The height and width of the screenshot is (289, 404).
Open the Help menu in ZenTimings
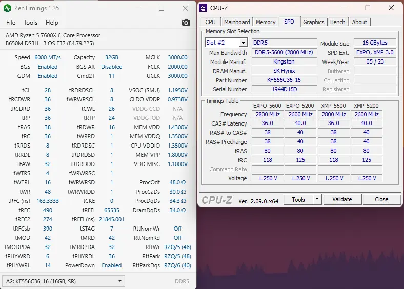tap(52, 23)
